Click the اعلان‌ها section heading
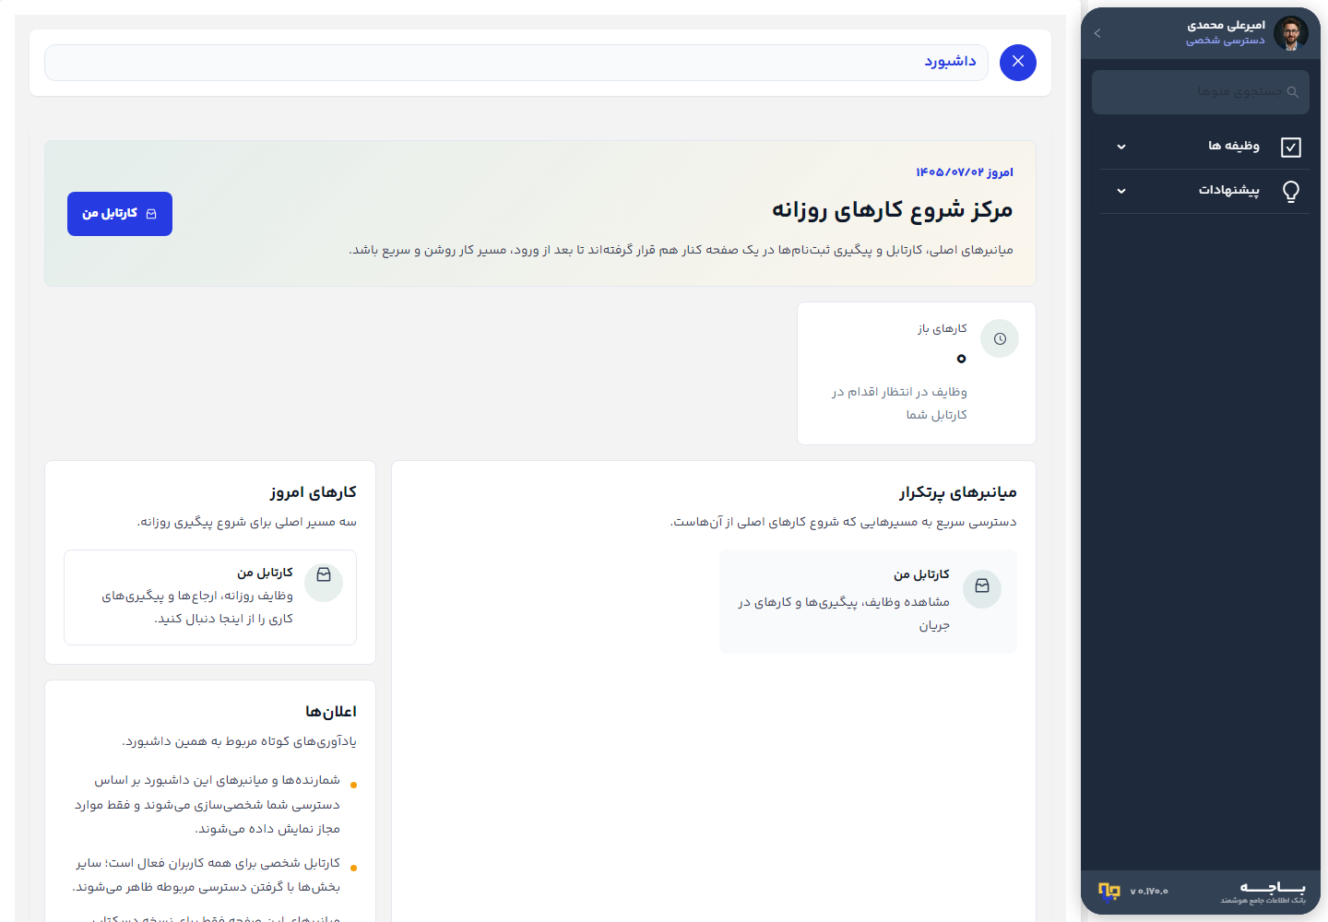Screen dimensions: 1328x922 (331, 712)
